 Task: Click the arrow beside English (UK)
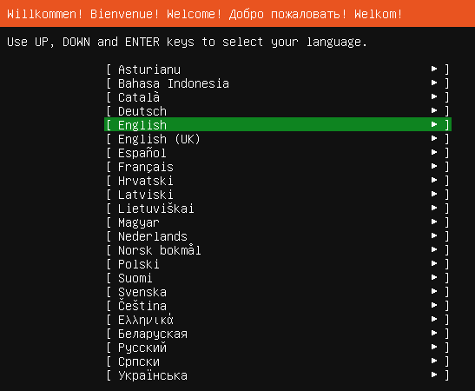click(x=434, y=138)
